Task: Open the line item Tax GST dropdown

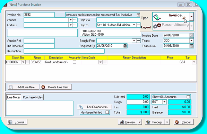Action: point(194,62)
